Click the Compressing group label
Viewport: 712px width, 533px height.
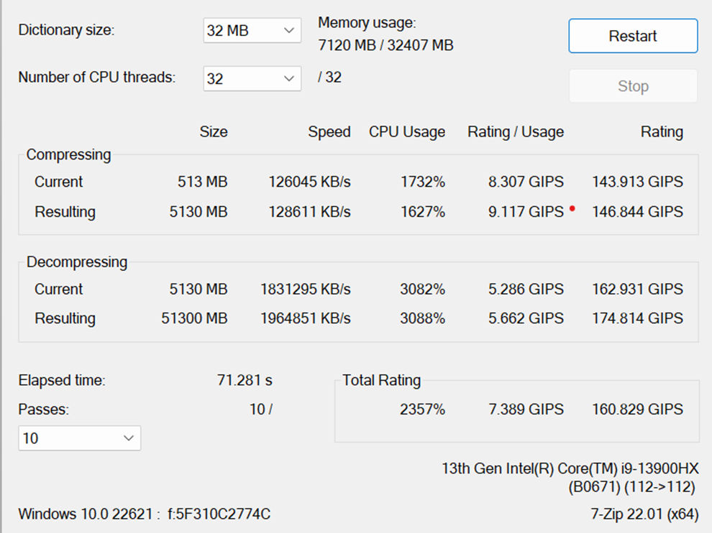click(x=68, y=154)
